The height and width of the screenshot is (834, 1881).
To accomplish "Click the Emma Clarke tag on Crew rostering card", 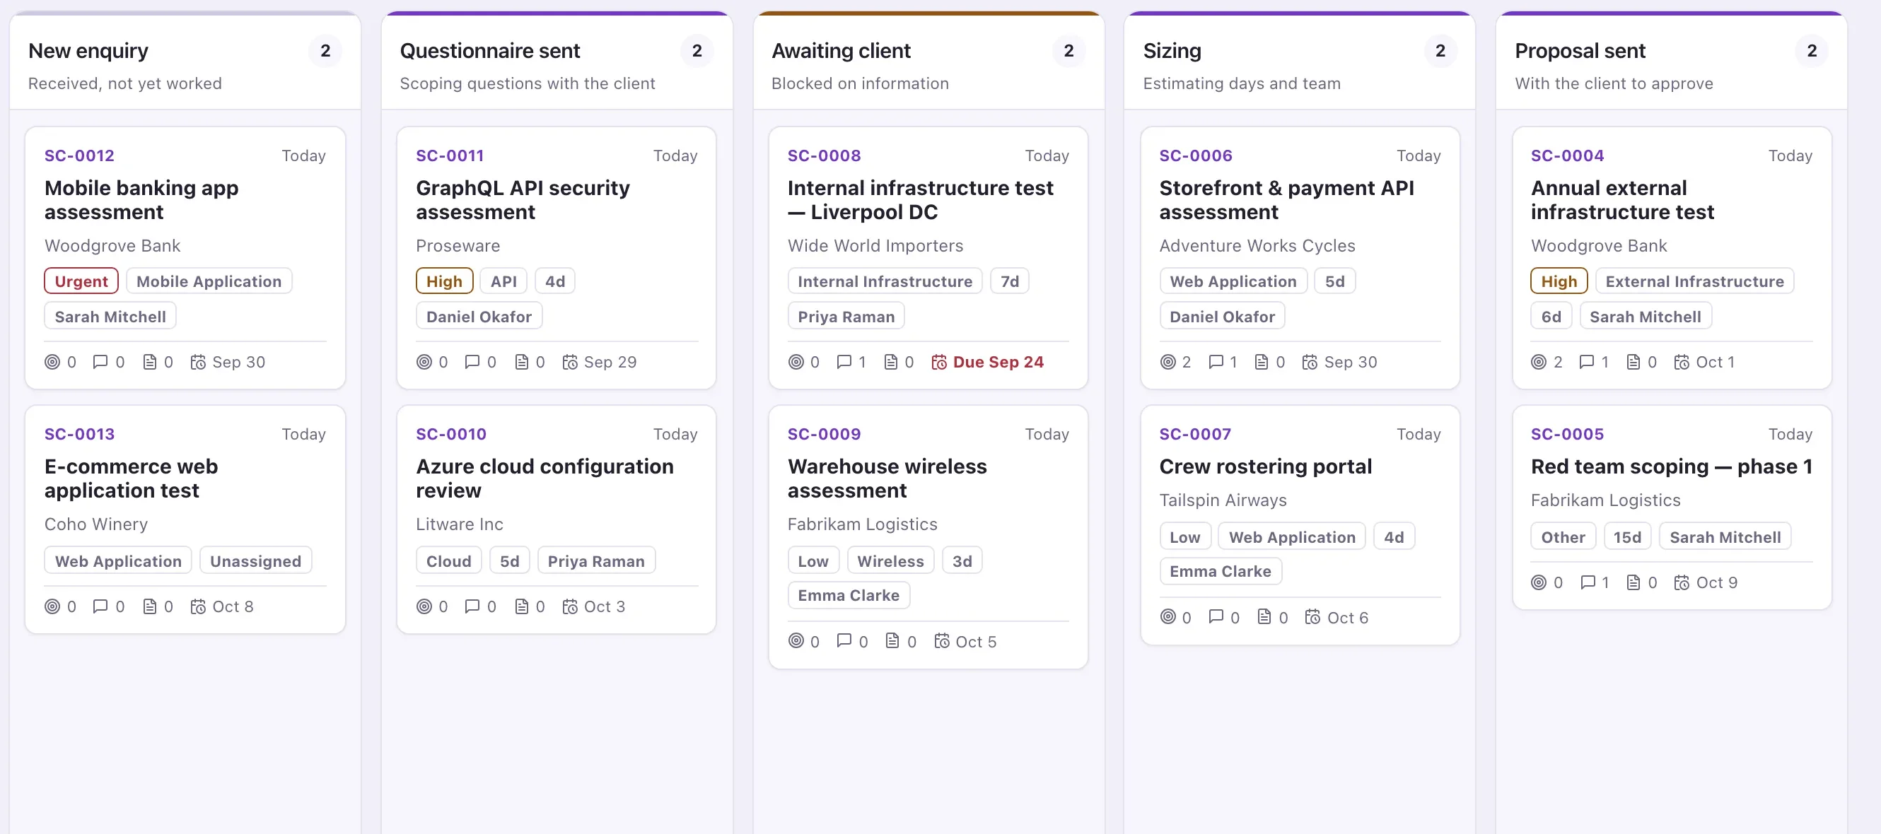I will pyautogui.click(x=1220, y=571).
